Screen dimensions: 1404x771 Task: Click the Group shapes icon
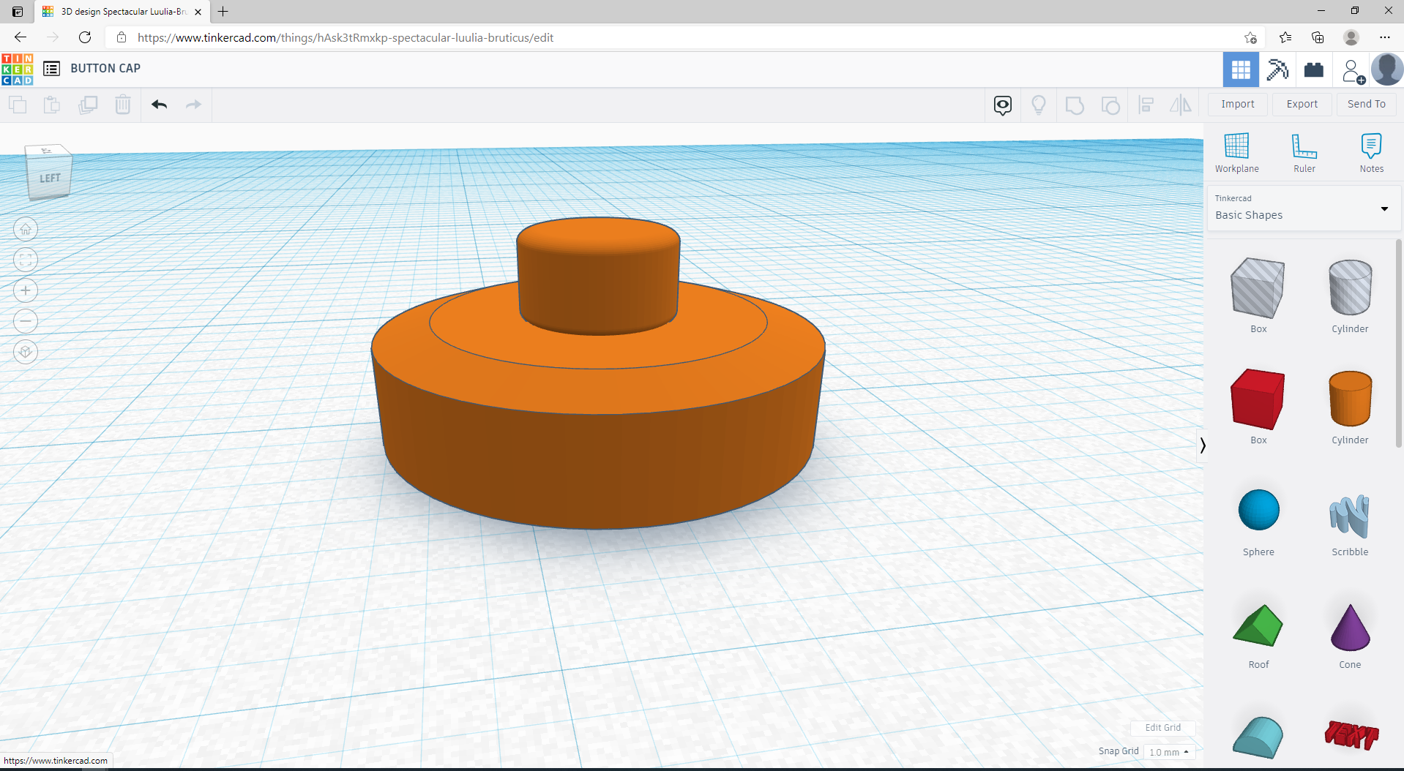1075,105
